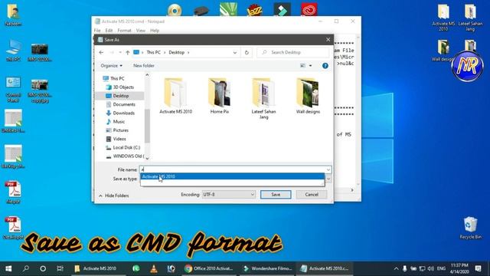Select the Lateef Sahan Jang folder in dialog
The width and height of the screenshot is (490, 276).
(x=263, y=99)
